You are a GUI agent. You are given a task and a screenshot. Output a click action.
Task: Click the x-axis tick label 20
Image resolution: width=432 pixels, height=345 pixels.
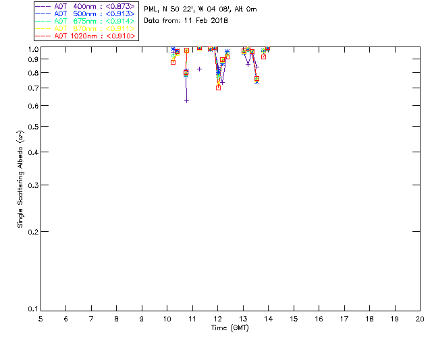(x=420, y=318)
